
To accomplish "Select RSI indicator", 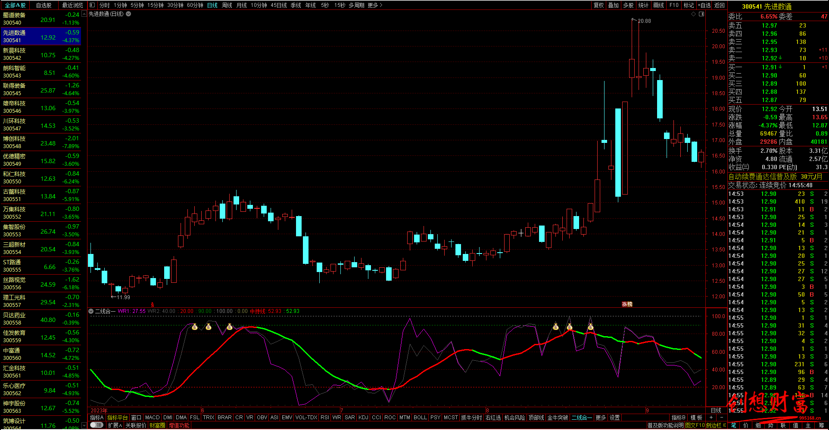I will [325, 418].
